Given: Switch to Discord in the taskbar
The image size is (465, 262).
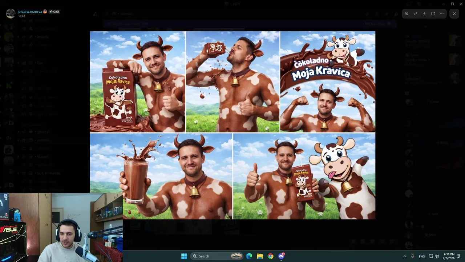Looking at the screenshot, I should coord(281,256).
